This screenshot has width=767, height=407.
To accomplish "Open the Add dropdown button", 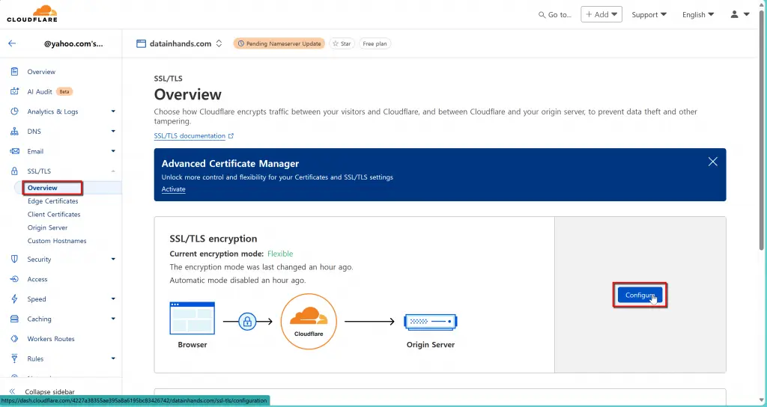I will click(601, 14).
